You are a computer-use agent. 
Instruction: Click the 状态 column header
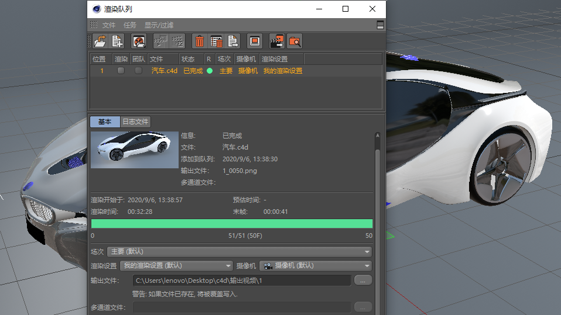(x=191, y=59)
